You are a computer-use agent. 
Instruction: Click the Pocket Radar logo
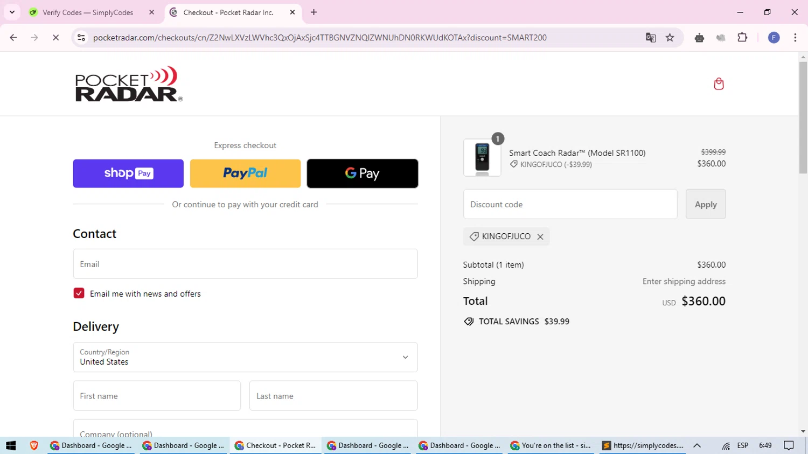pyautogui.click(x=129, y=83)
